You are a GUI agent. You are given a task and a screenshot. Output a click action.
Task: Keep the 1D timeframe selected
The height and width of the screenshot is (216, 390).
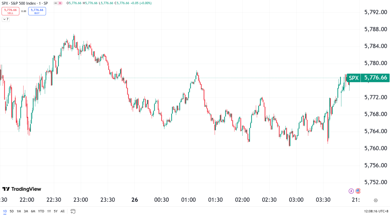pyautogui.click(x=4, y=211)
